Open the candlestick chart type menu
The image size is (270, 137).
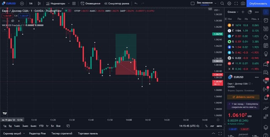[39, 4]
